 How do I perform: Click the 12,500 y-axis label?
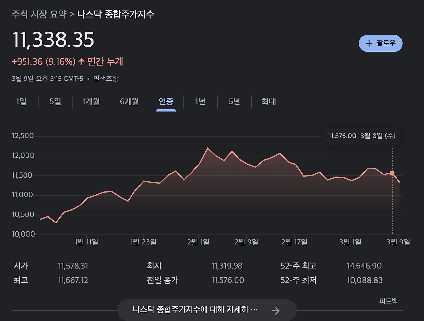click(23, 136)
